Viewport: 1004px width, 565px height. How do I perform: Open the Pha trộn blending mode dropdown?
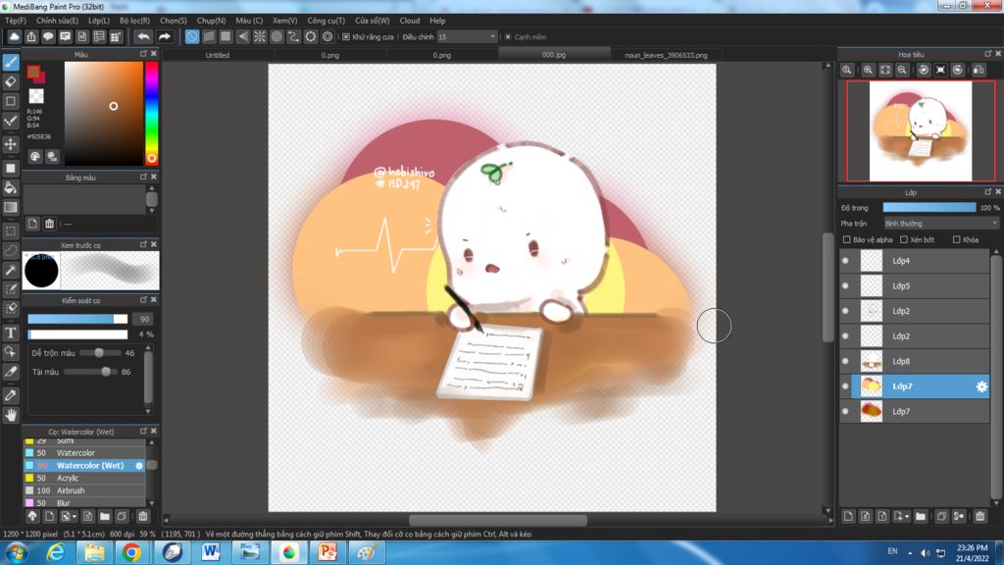pyautogui.click(x=940, y=224)
